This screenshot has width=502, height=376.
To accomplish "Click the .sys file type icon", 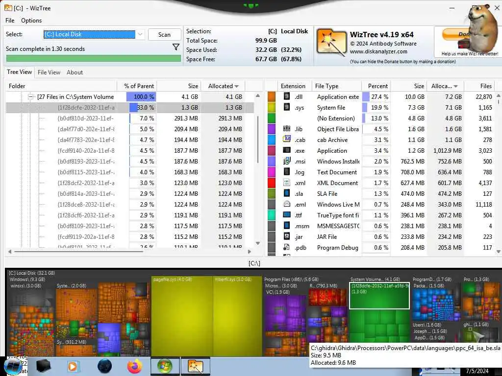I will 286,107.
